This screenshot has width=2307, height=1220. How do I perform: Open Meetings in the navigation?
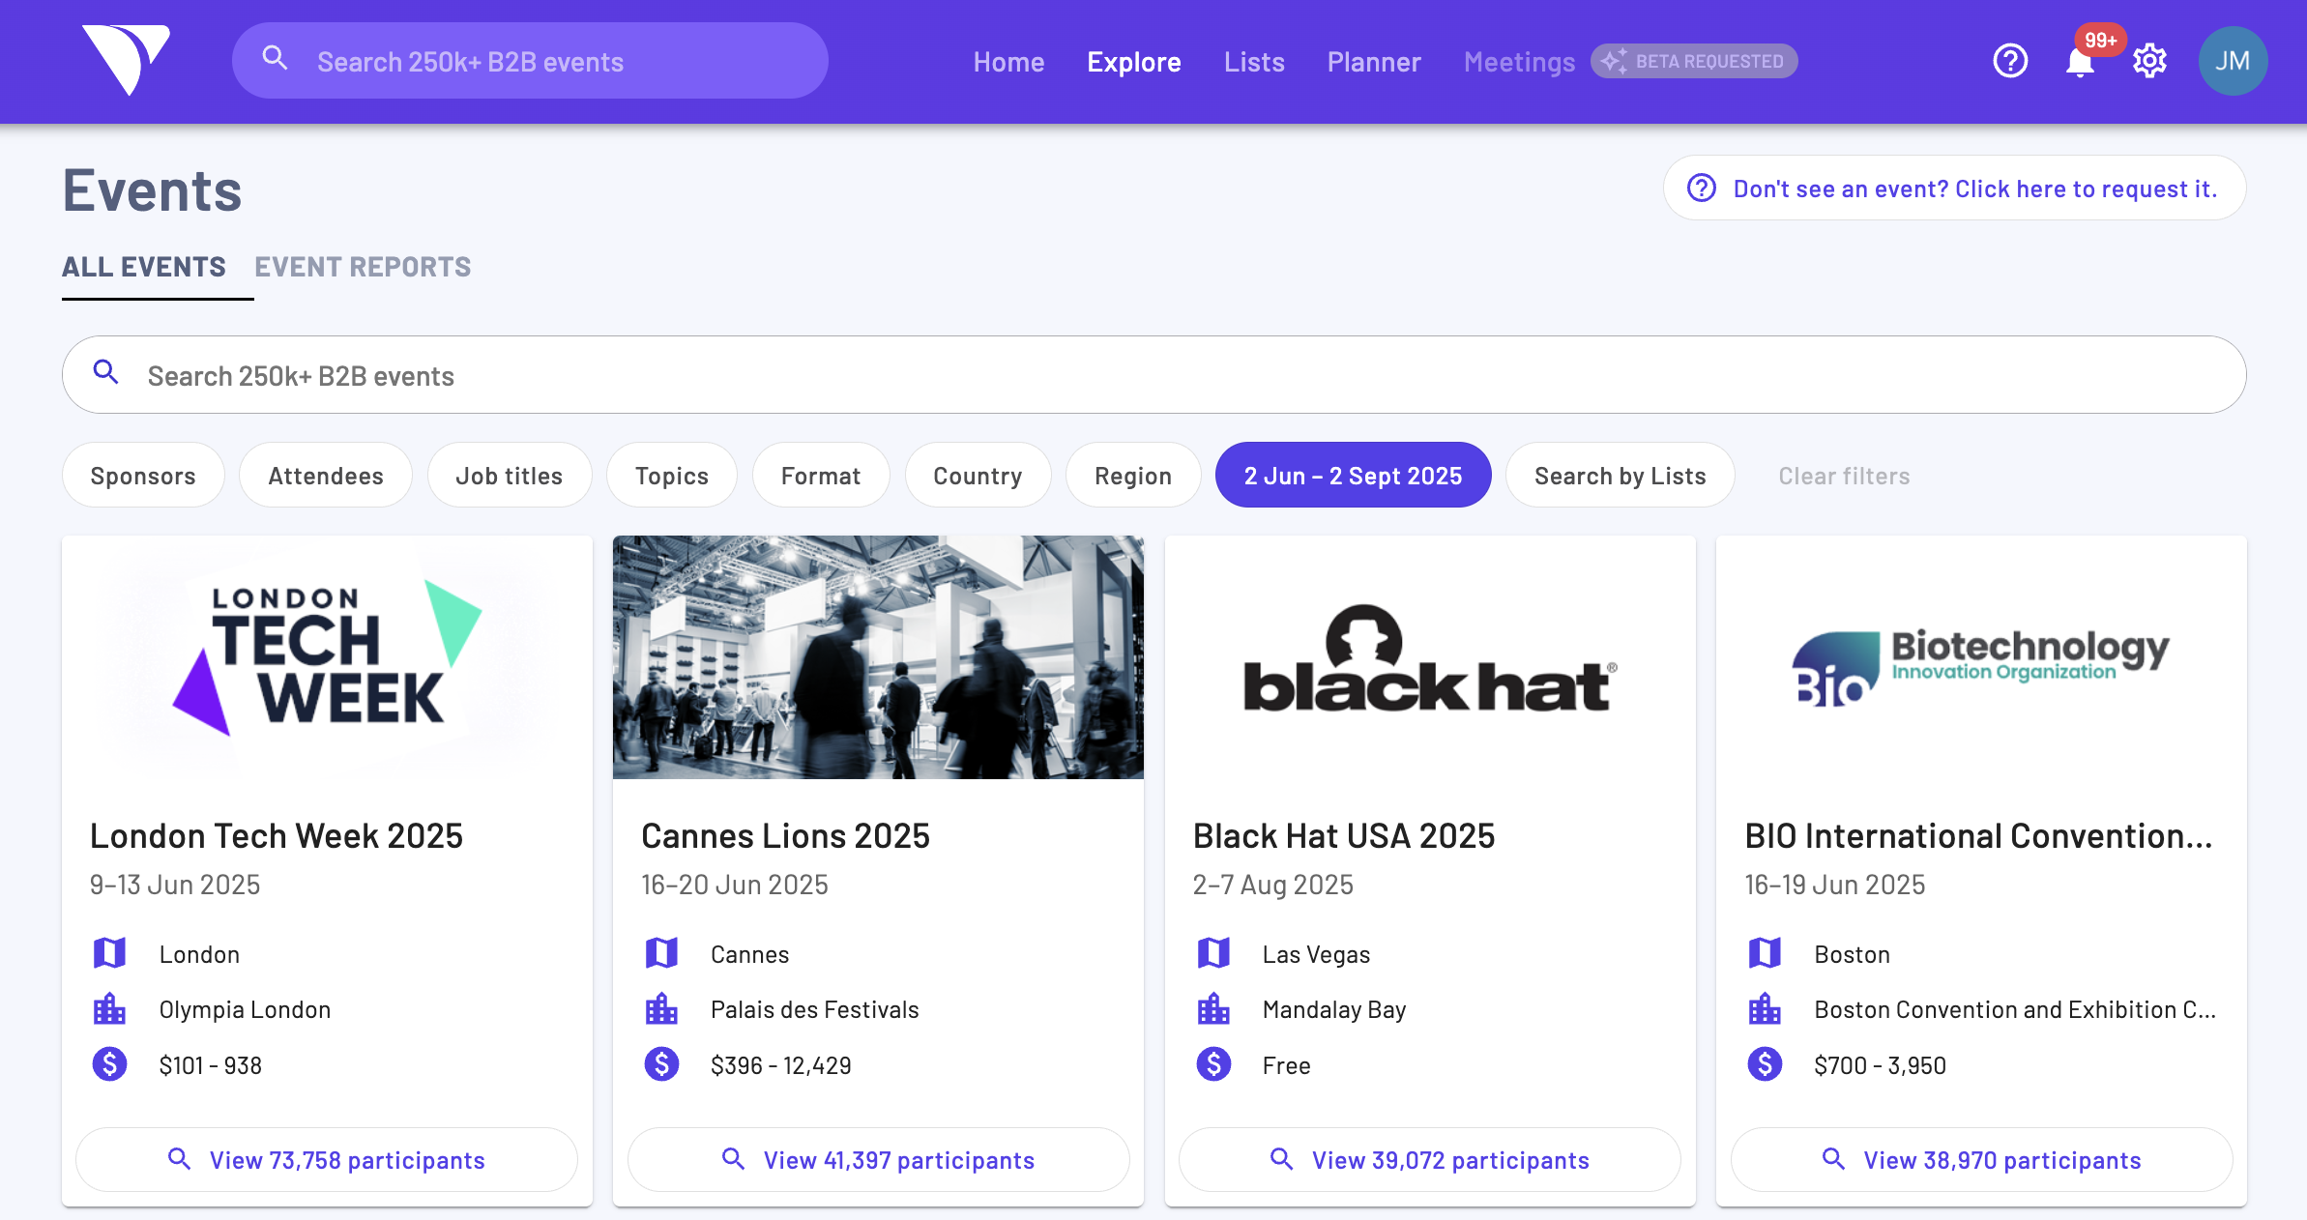click(1519, 62)
